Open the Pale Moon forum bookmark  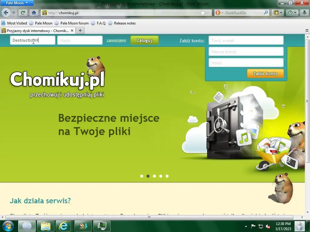pyautogui.click(x=72, y=23)
